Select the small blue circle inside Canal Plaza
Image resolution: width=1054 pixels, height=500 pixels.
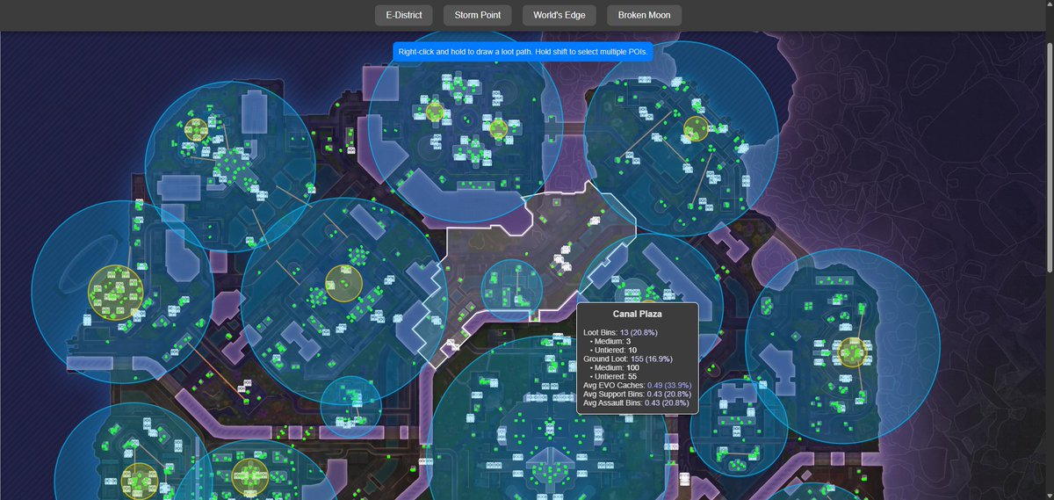click(x=512, y=289)
